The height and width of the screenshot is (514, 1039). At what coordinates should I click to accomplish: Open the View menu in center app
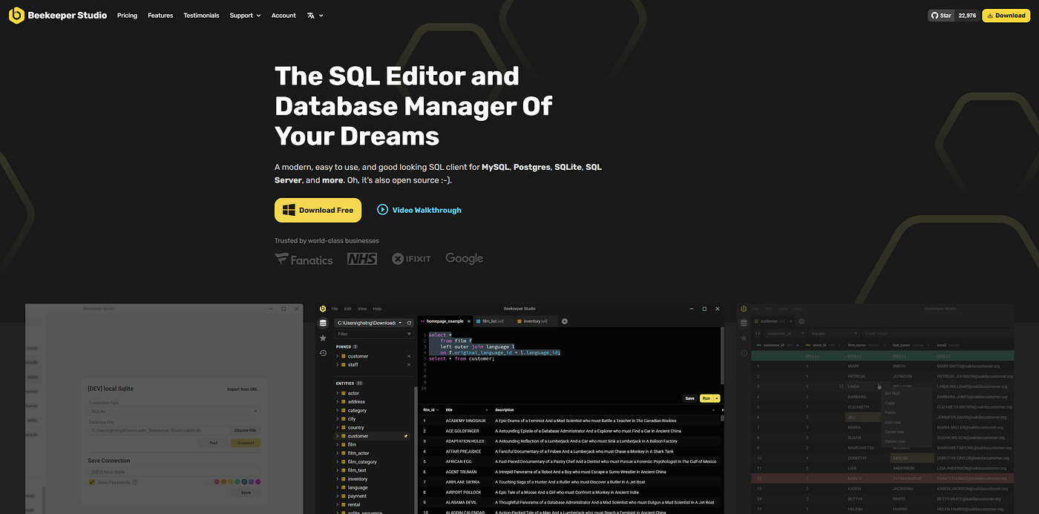tap(362, 309)
